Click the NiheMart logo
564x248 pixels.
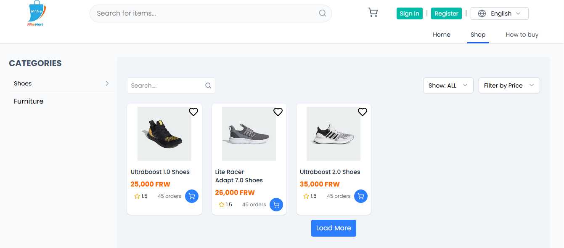(36, 13)
